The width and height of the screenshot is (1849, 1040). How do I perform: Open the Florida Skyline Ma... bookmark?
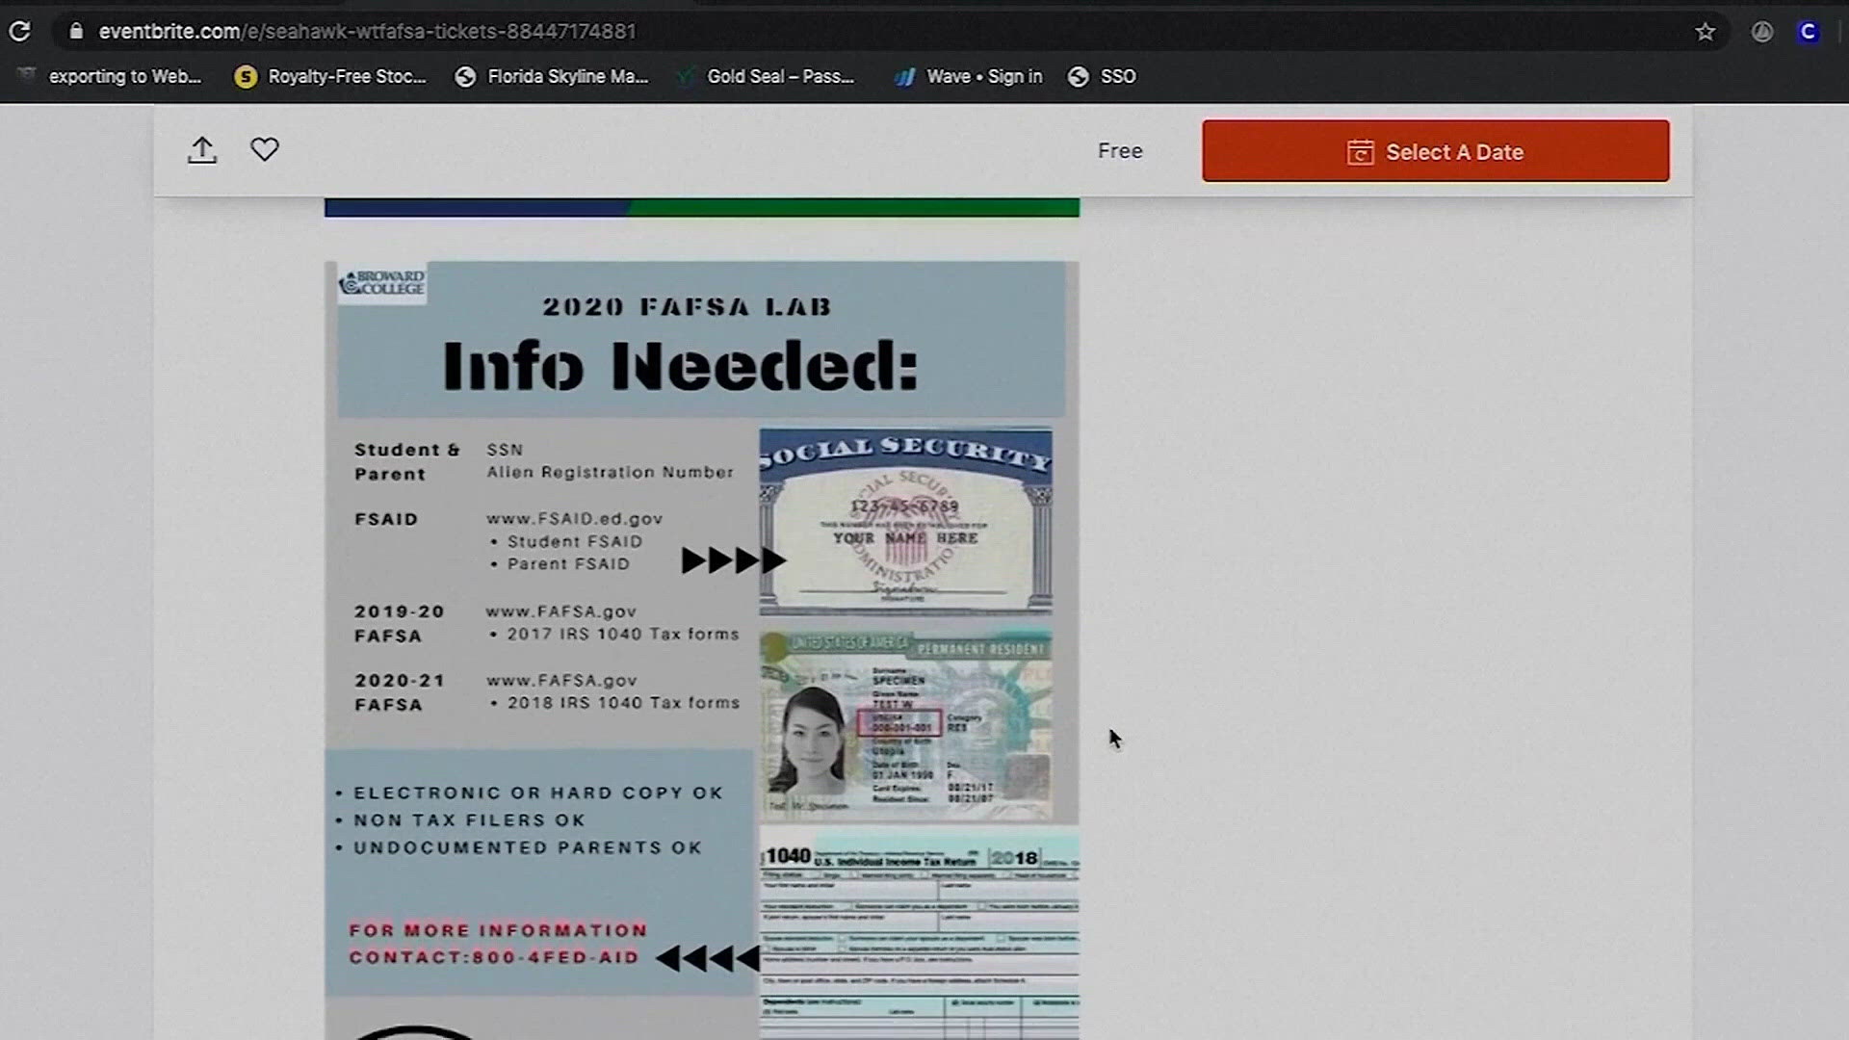(x=552, y=76)
